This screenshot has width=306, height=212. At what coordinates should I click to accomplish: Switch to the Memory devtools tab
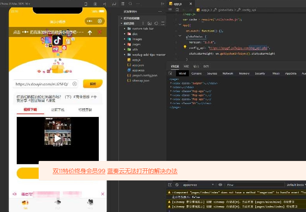(244, 73)
